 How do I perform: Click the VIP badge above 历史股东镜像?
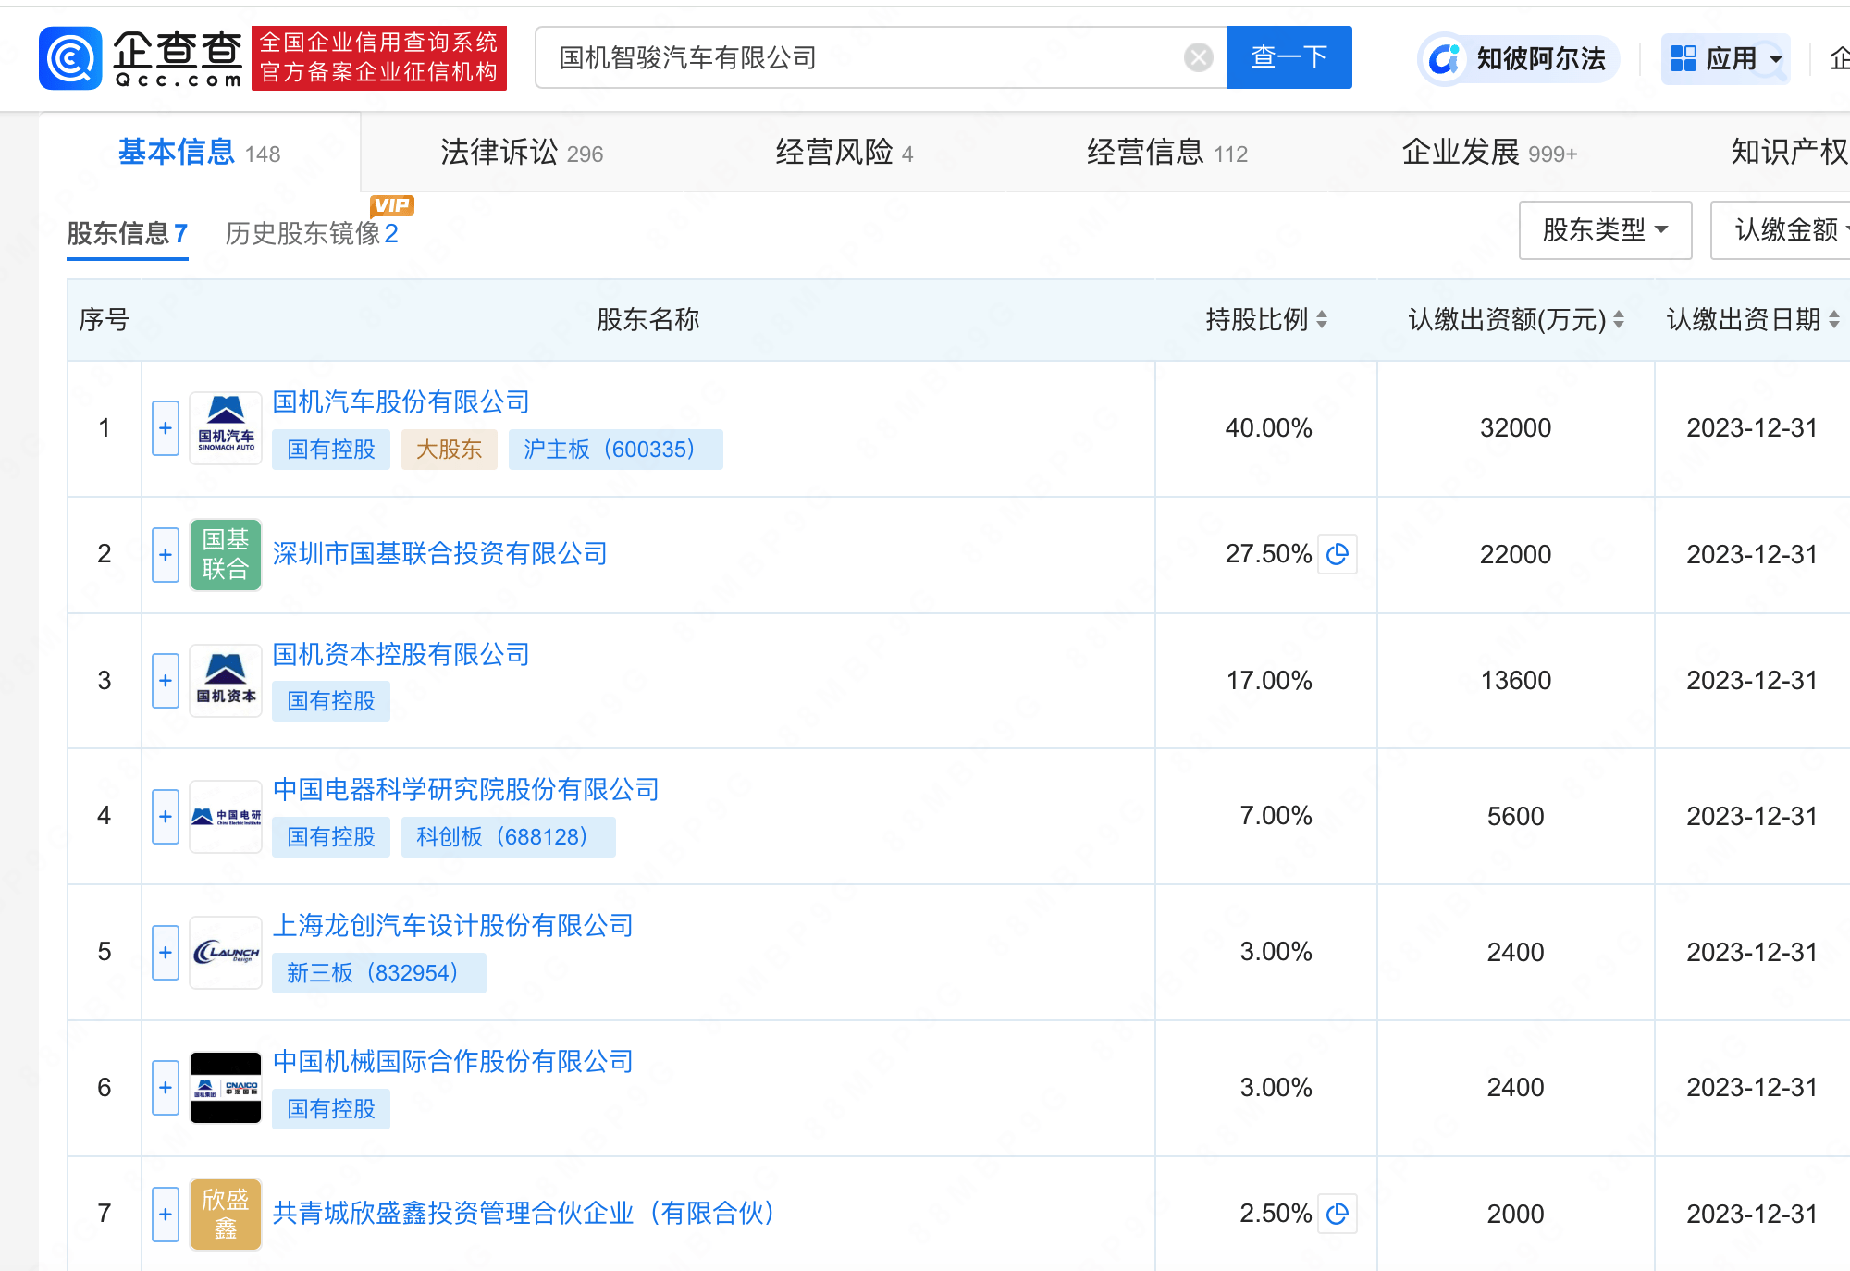pyautogui.click(x=392, y=205)
